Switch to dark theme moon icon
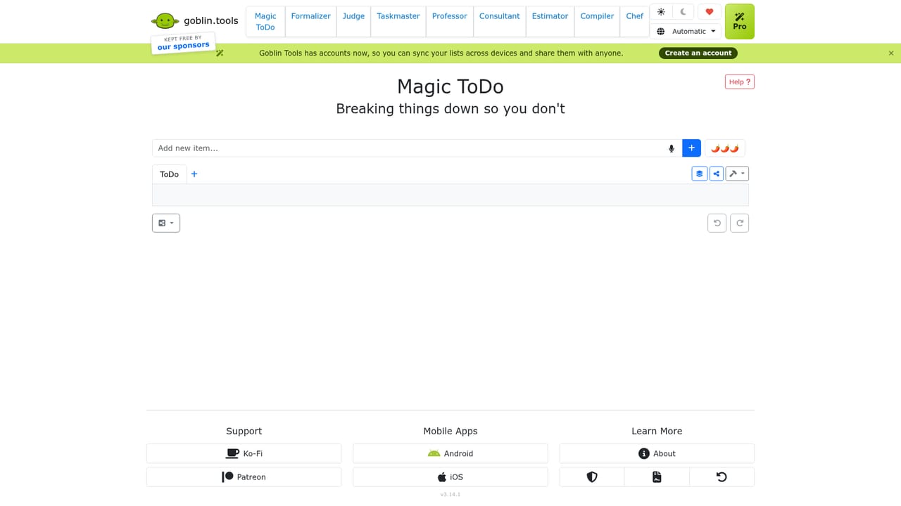The width and height of the screenshot is (901, 506). point(683,12)
